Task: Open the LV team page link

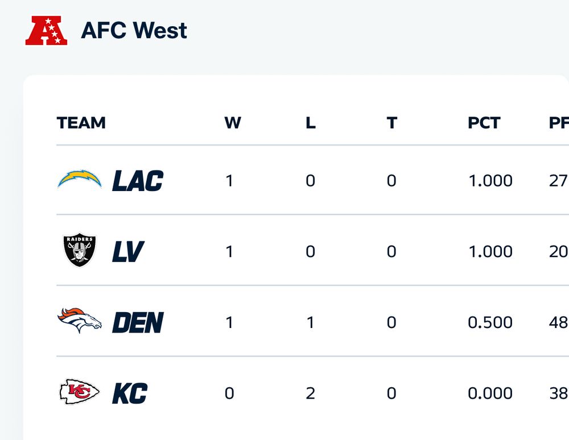Action: 127,252
